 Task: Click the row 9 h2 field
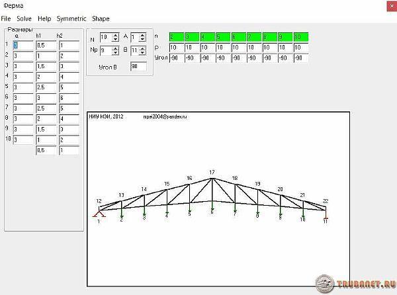tap(69, 130)
